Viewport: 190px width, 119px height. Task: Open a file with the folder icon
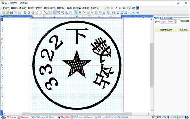click(x=7, y=12)
